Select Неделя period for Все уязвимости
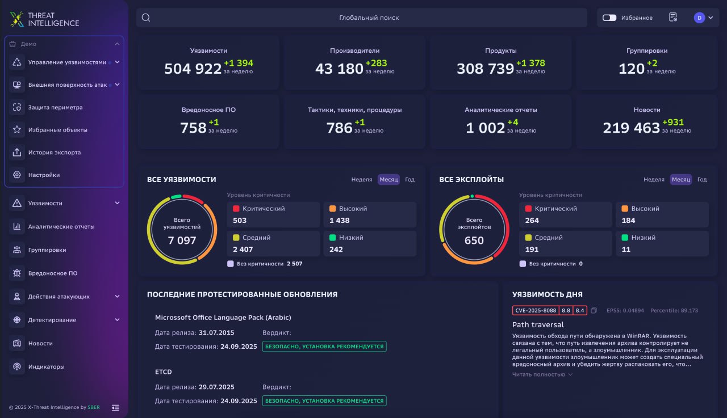The image size is (727, 418). [x=362, y=180]
